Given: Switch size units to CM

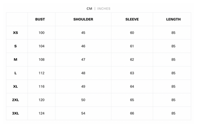Looking at the screenshot, I should 89,9.
